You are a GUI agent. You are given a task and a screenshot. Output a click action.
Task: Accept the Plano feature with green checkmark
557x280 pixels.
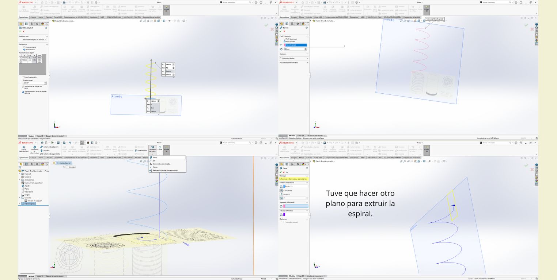point(281,172)
